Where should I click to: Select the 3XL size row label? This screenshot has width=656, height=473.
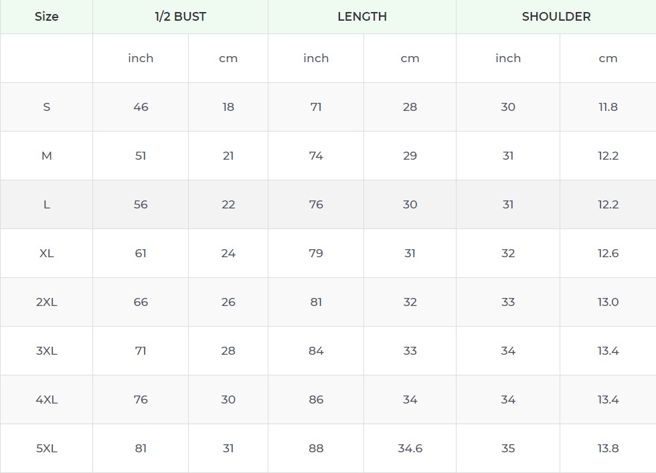[46, 351]
